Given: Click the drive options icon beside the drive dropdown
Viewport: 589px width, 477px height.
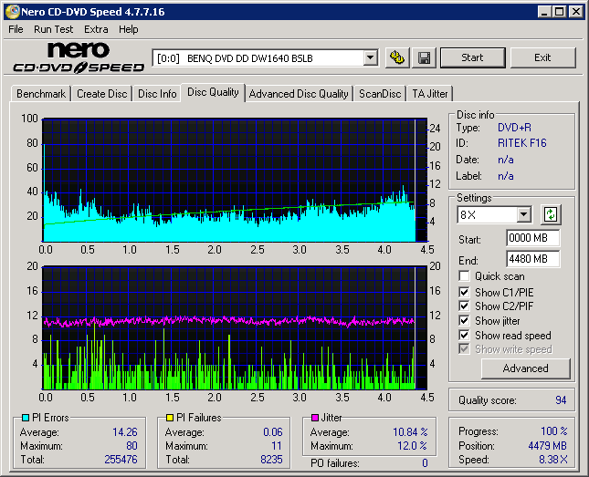Looking at the screenshot, I should tap(396, 57).
